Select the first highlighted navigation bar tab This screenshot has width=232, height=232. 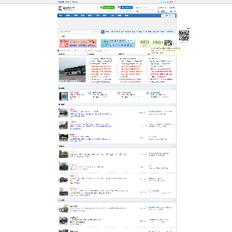click(x=61, y=15)
